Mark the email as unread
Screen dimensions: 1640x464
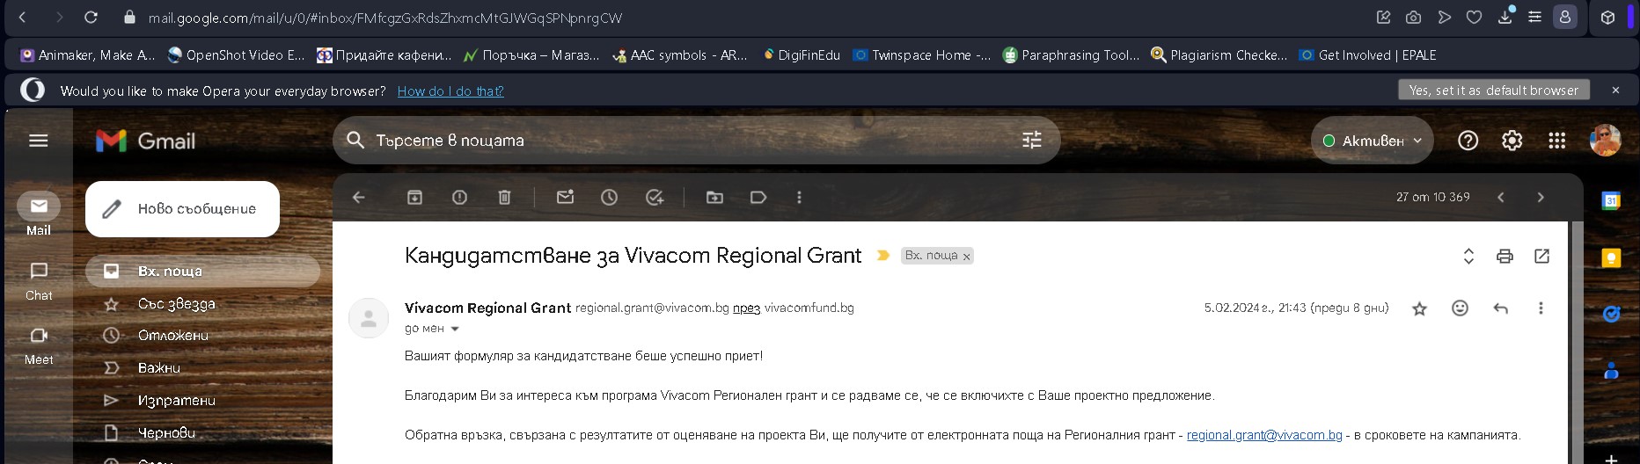click(x=565, y=197)
